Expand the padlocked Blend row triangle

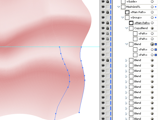click(x=126, y=60)
